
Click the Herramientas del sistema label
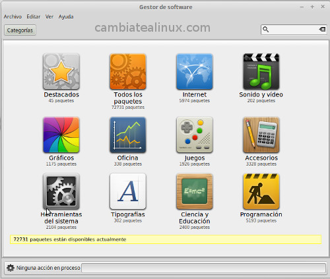61,218
